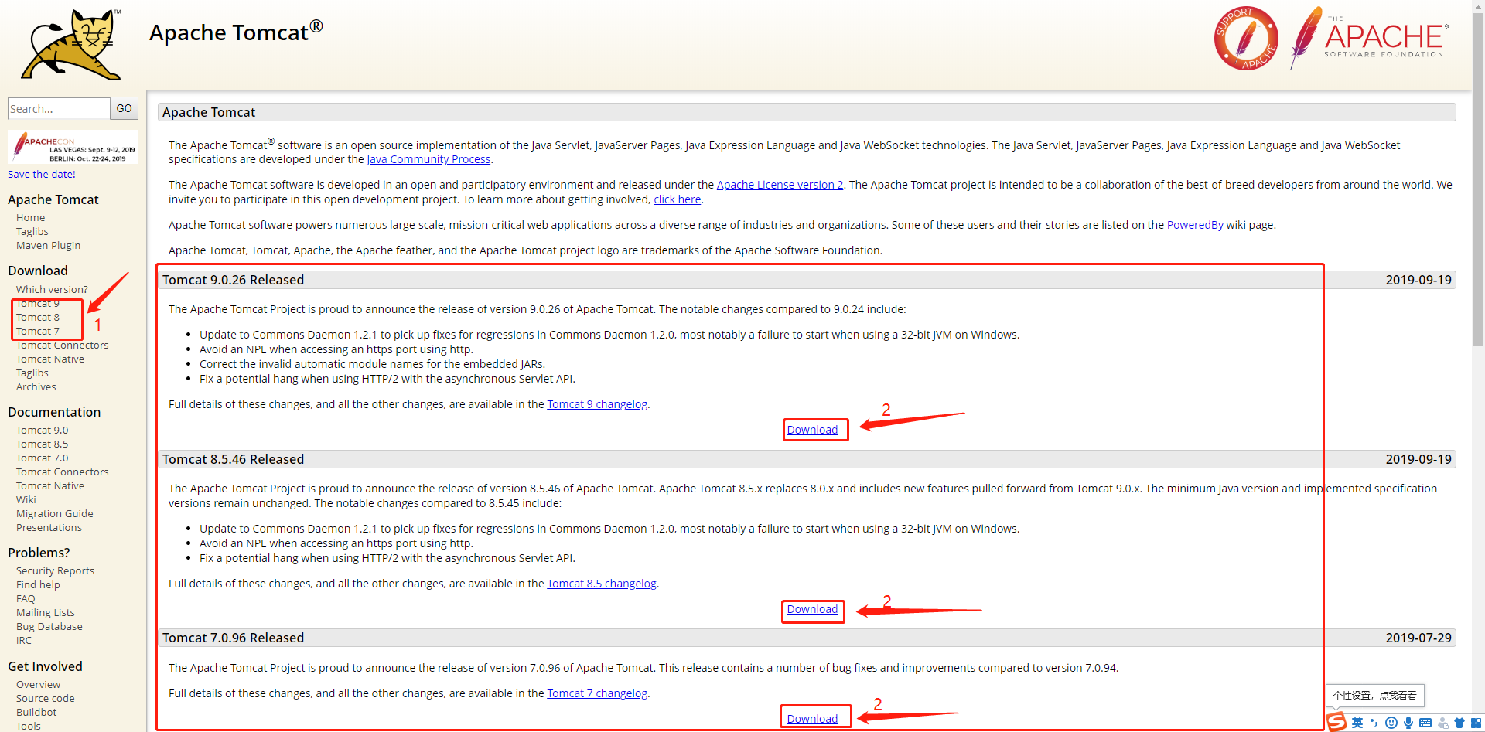1485x732 pixels.
Task: Click the Sogou input method S logo
Action: [x=1336, y=722]
